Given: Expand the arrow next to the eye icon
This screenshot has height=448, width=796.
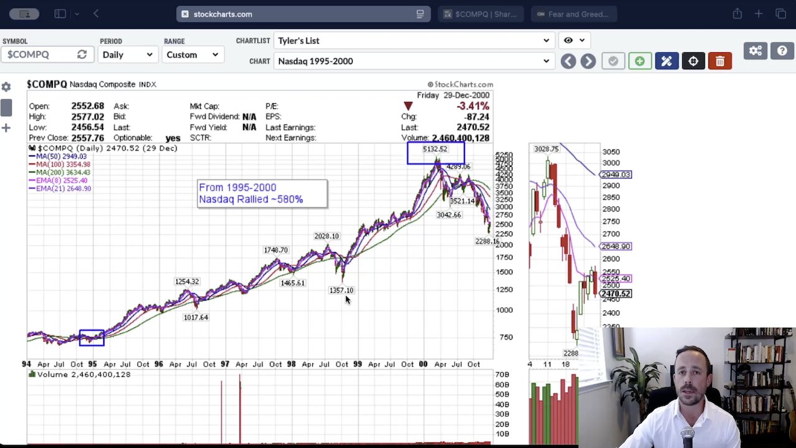Looking at the screenshot, I should point(582,40).
